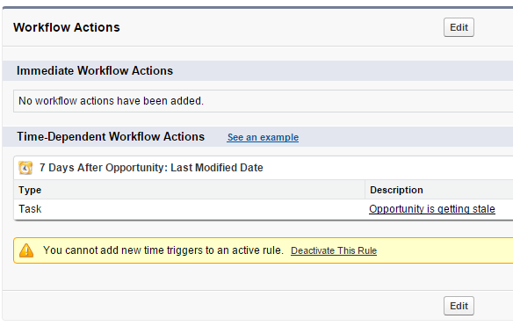The height and width of the screenshot is (326, 513).
Task: Click the Immediate Workflow Actions heading
Action: coord(95,70)
